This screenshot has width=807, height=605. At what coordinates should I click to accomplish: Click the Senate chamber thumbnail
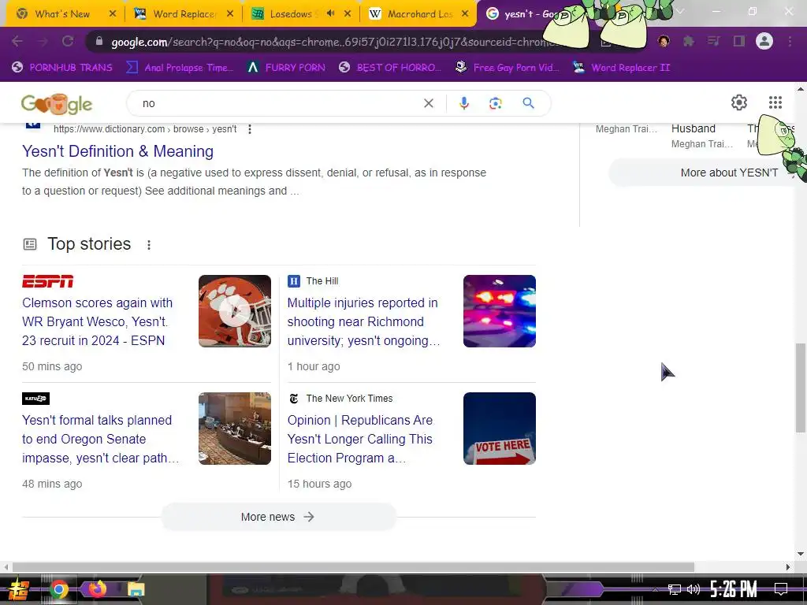coord(235,428)
